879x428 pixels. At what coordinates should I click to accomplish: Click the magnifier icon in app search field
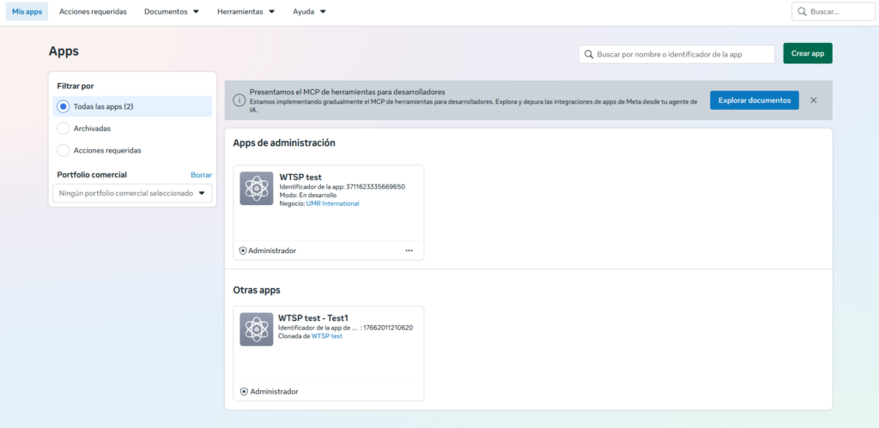click(589, 54)
